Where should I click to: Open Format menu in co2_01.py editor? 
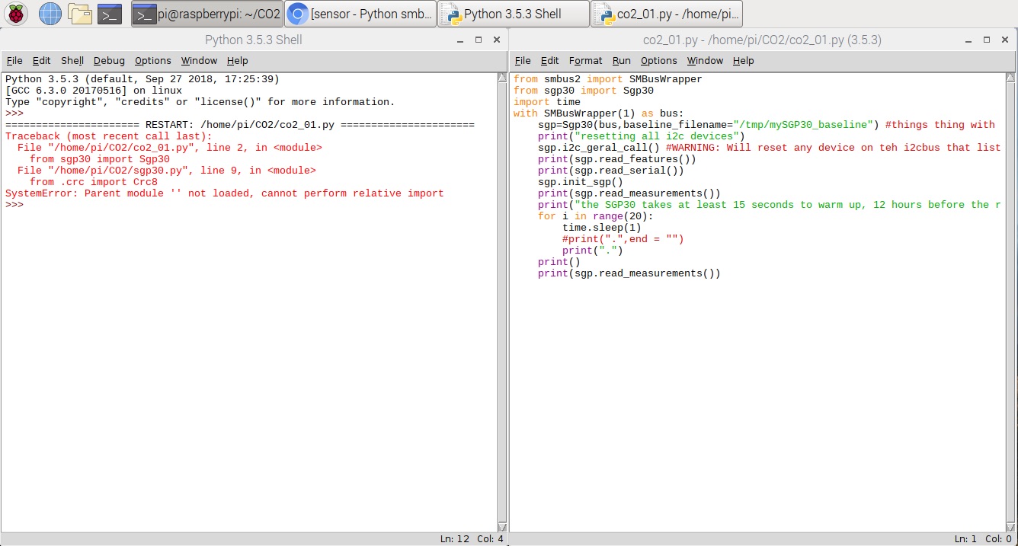[x=585, y=61]
